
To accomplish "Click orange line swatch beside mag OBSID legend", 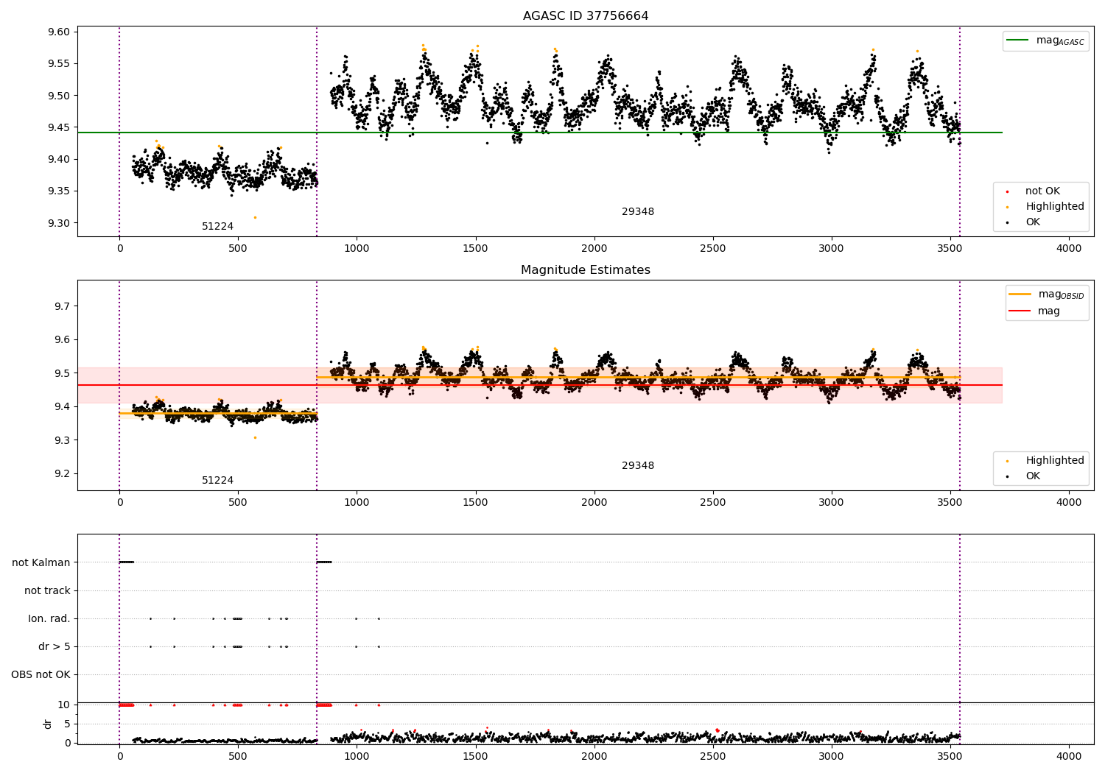I will 1020,294.
